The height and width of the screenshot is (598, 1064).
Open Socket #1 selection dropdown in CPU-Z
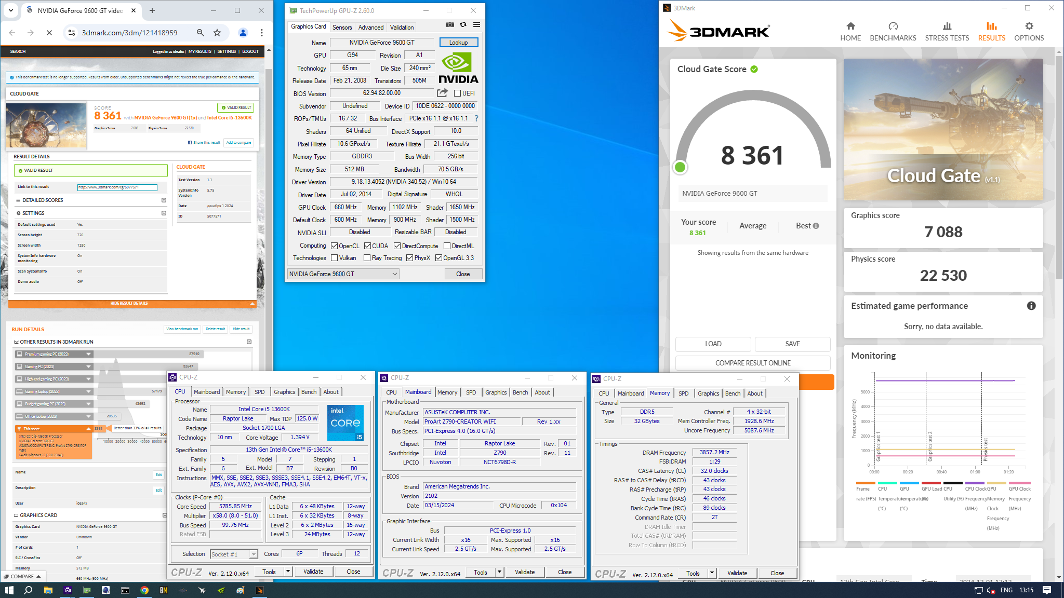pyautogui.click(x=234, y=554)
